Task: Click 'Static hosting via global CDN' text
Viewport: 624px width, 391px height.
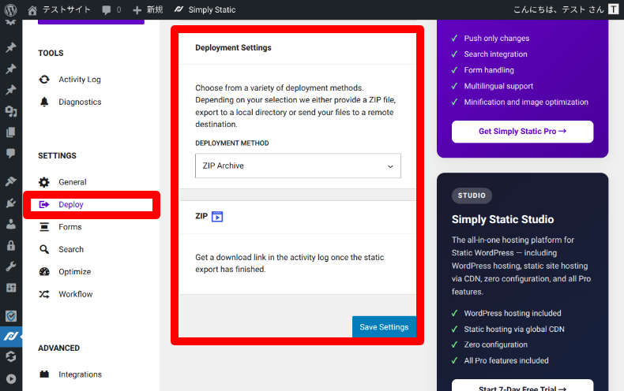Action: pyautogui.click(x=514, y=329)
